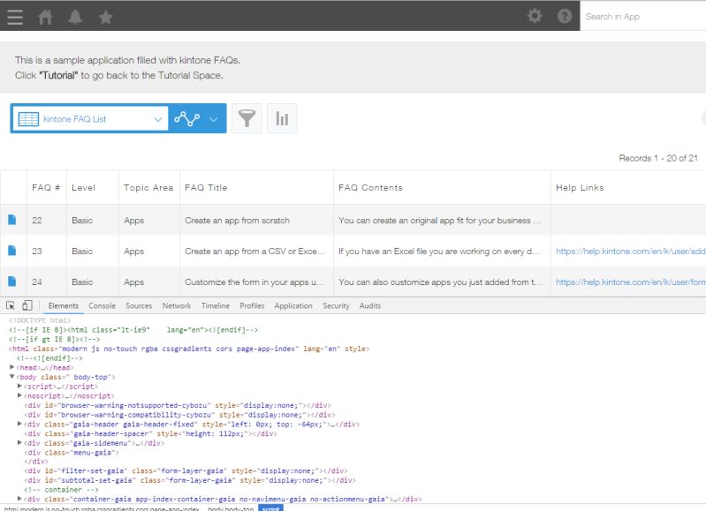The width and height of the screenshot is (706, 511).
Task: Select the filter-set-gaia div line
Action: point(186,471)
